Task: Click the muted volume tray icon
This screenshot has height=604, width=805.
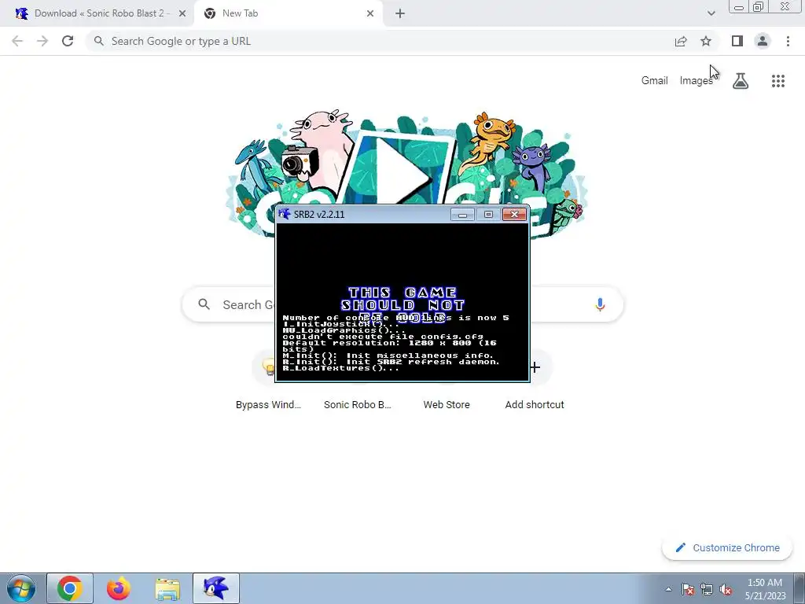Action: pos(726,589)
